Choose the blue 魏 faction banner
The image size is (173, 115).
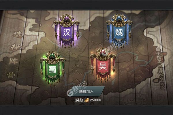(x=119, y=31)
